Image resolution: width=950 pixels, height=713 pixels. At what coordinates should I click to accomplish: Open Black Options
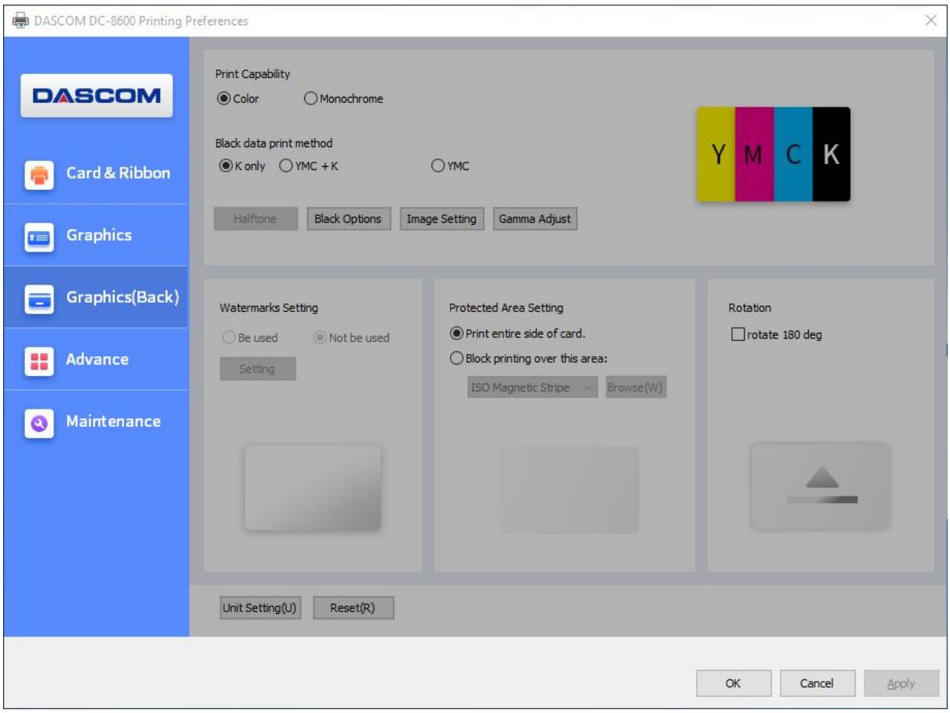[348, 219]
